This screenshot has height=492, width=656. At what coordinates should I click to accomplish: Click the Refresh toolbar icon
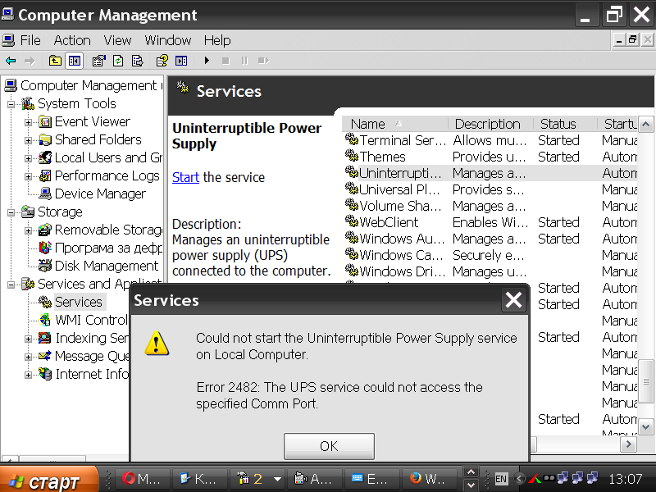click(x=118, y=61)
